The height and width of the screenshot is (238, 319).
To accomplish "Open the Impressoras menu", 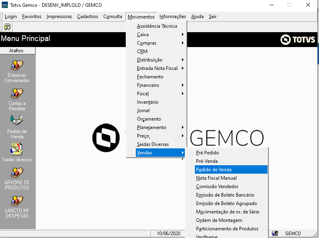I will [59, 16].
